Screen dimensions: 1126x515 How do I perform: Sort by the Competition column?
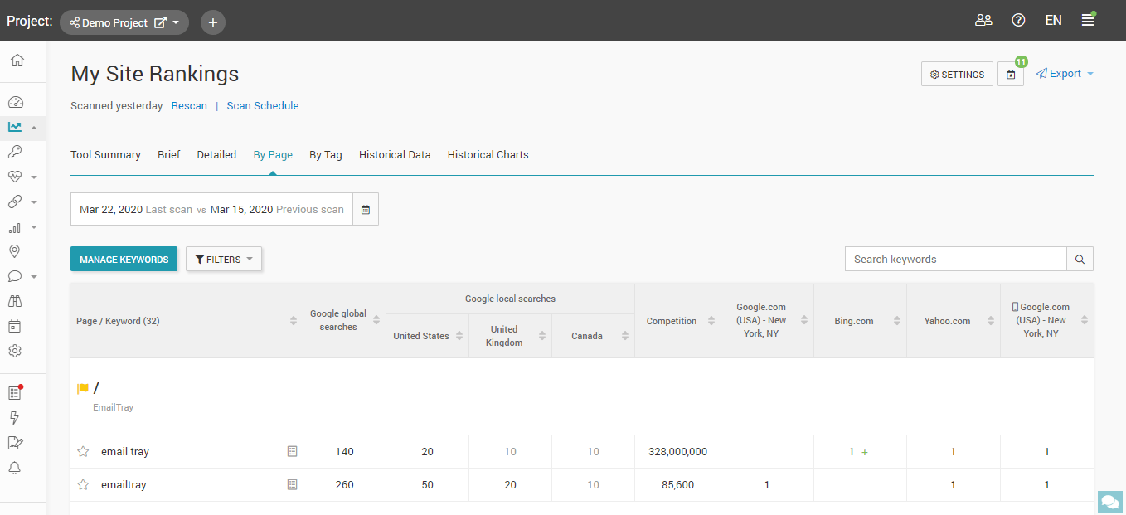point(677,321)
